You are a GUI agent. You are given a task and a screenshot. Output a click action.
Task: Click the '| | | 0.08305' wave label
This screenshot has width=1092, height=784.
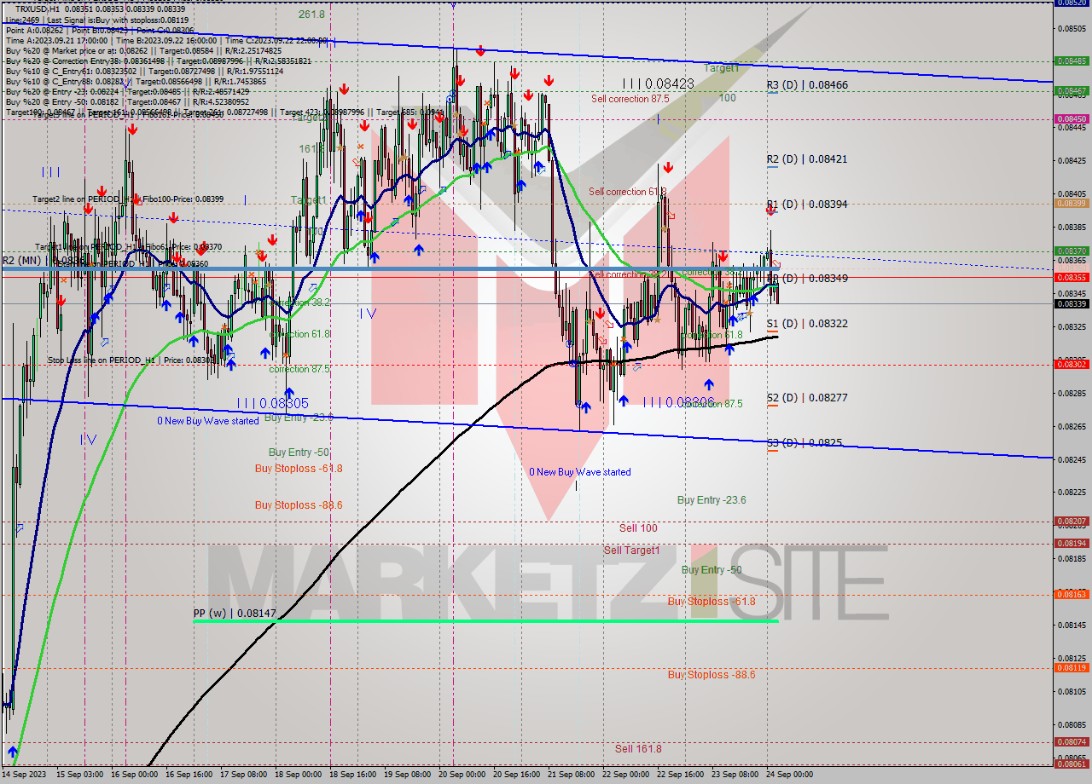pyautogui.click(x=272, y=403)
